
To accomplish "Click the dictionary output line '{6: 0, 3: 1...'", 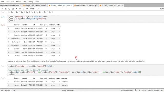I will (x=30, y=12).
